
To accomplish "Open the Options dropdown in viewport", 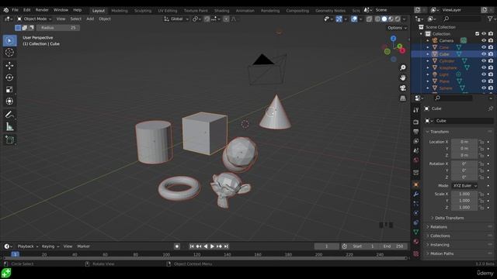I will (397, 28).
